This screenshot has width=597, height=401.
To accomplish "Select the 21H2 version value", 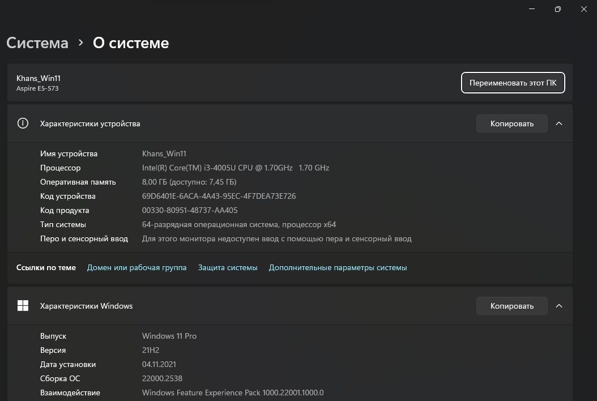I will tap(151, 350).
